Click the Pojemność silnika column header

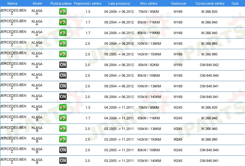(87, 3)
